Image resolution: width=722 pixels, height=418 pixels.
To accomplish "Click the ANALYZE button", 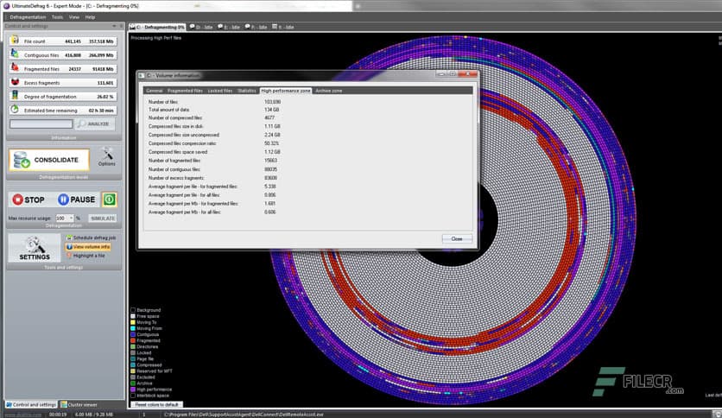I will [93, 123].
